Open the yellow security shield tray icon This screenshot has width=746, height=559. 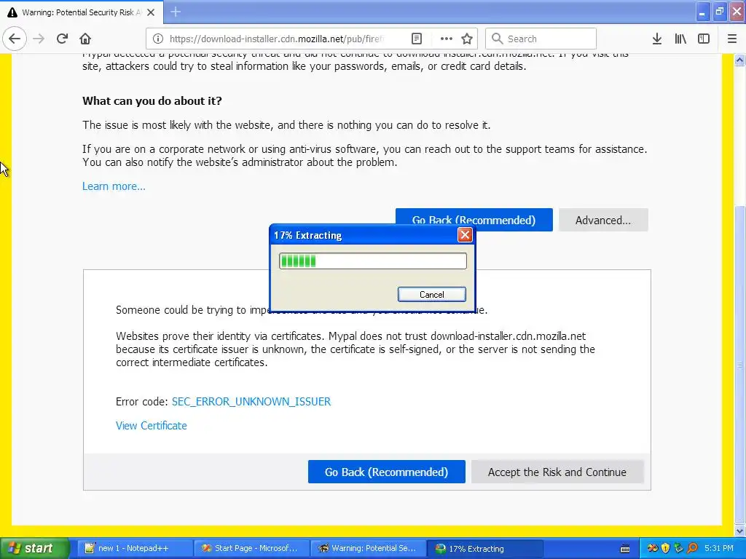[x=665, y=548]
